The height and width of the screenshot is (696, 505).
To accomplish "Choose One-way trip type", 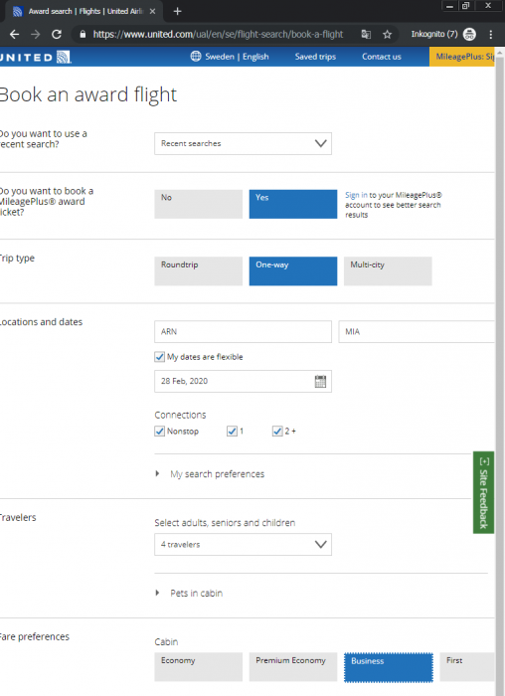I will (x=293, y=271).
